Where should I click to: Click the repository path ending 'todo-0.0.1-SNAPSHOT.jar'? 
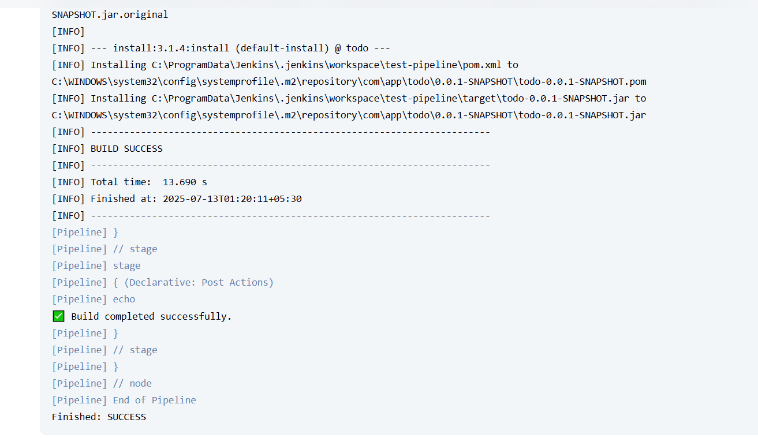(349, 115)
